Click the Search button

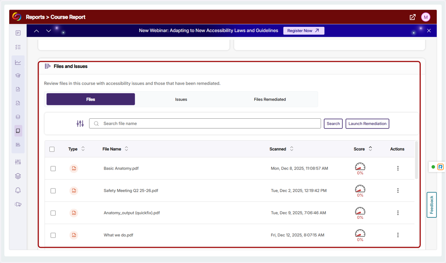(333, 124)
